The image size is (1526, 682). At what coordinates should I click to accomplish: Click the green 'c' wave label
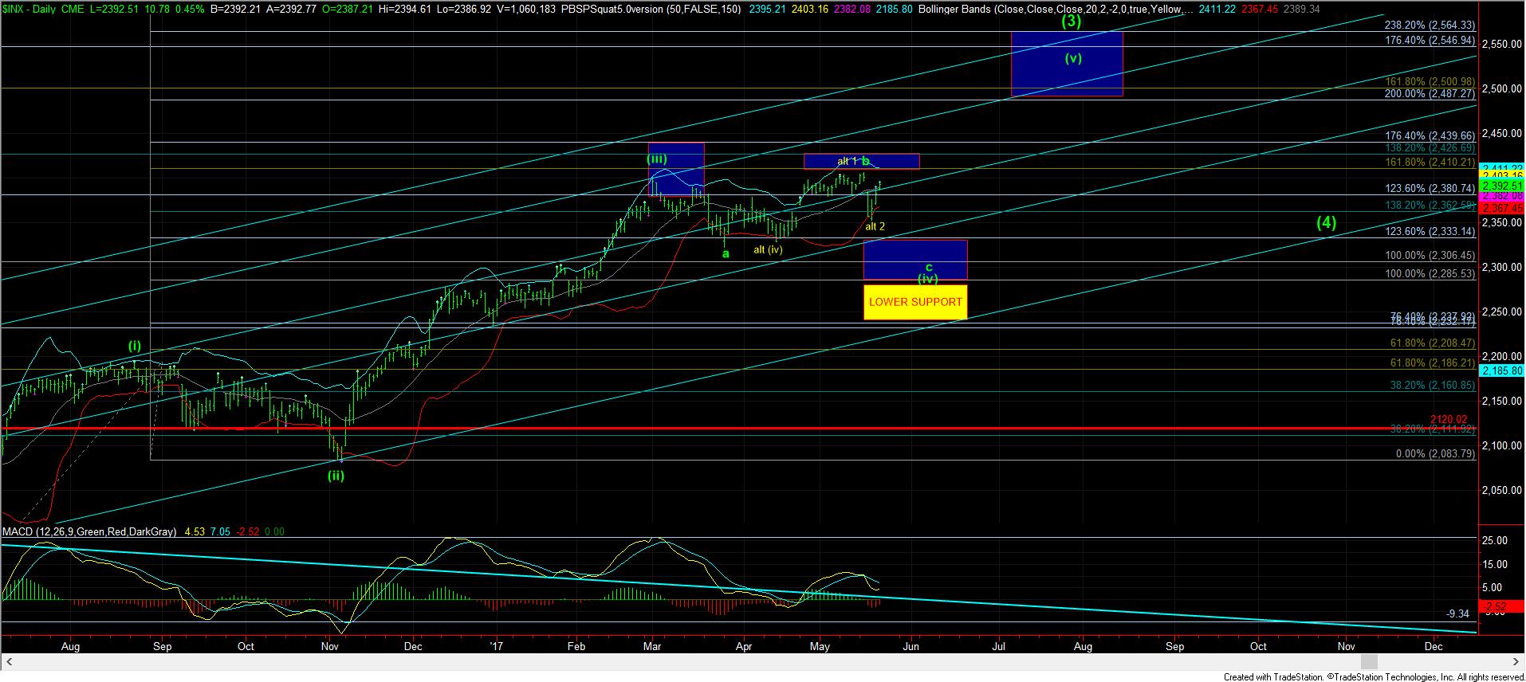coord(928,267)
